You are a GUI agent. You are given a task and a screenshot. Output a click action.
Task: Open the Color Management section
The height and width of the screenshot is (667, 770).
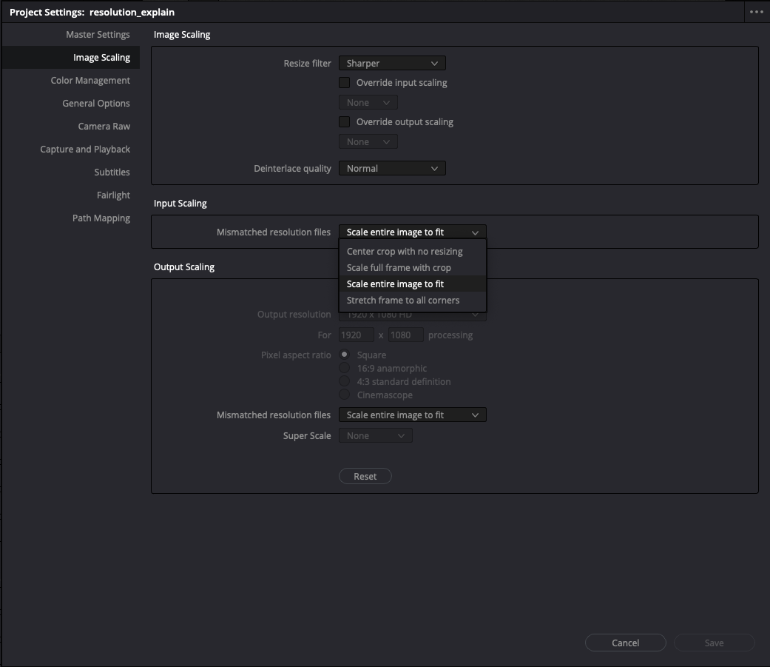[90, 81]
